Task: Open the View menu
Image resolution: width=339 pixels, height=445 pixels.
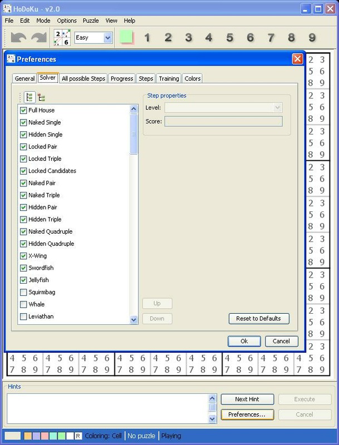Action: click(111, 21)
